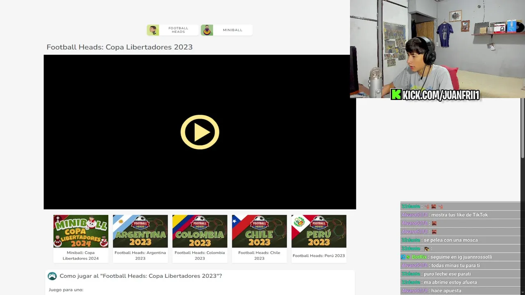Click 'Football Heads: Chile 2023' caption link

tap(259, 255)
